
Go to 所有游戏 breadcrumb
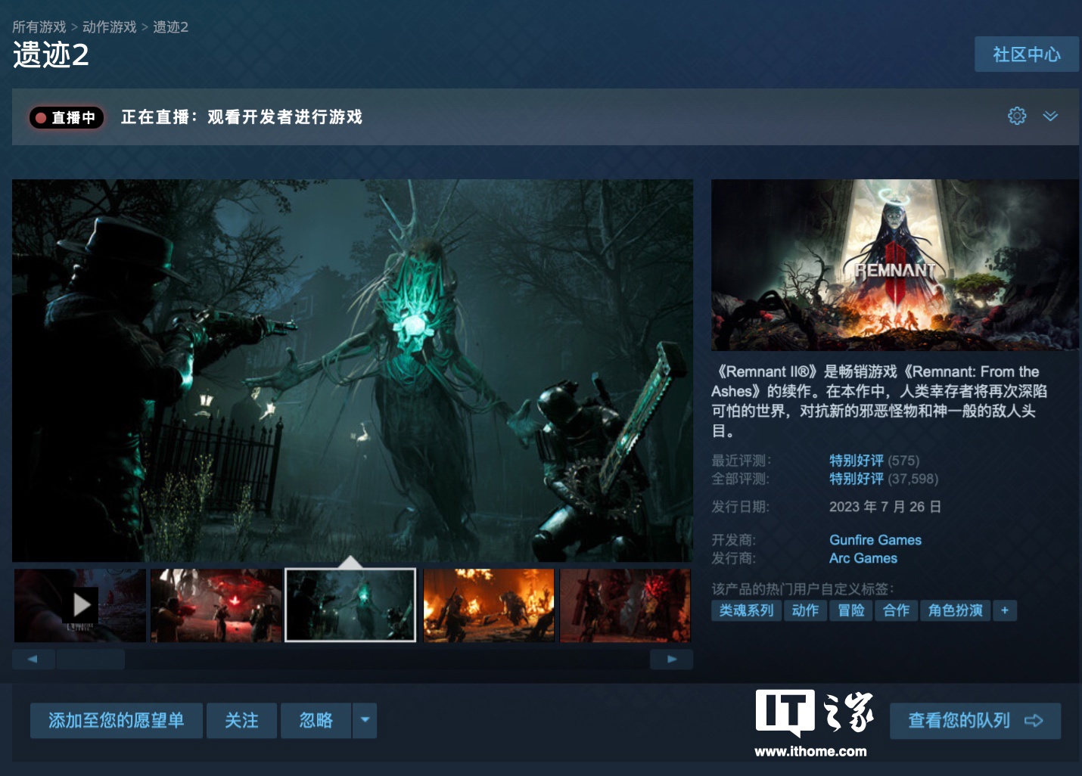39,27
